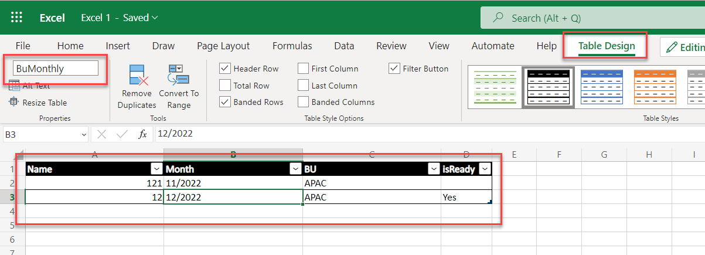Click the fx insert function icon
705x255 pixels.
coord(142,134)
